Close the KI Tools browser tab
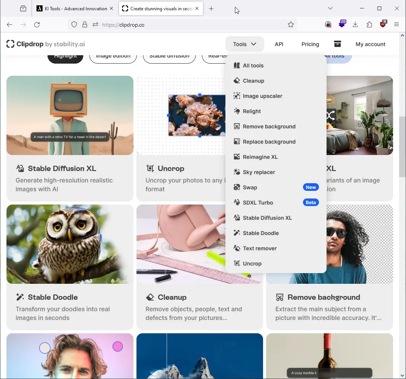406x379 pixels. pyautogui.click(x=111, y=8)
